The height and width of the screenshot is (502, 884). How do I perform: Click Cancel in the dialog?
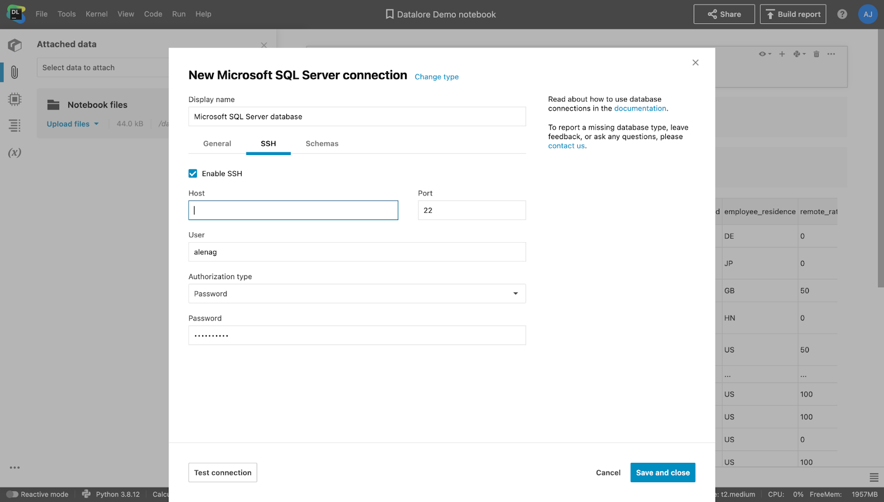pyautogui.click(x=608, y=473)
